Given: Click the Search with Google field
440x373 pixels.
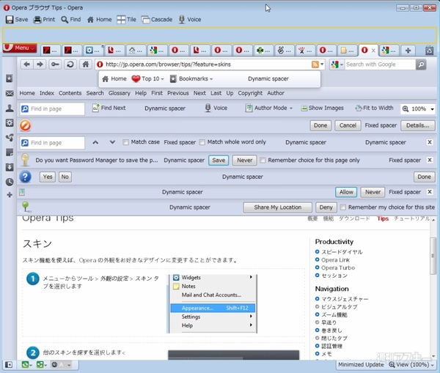Looking at the screenshot, I should (x=380, y=64).
